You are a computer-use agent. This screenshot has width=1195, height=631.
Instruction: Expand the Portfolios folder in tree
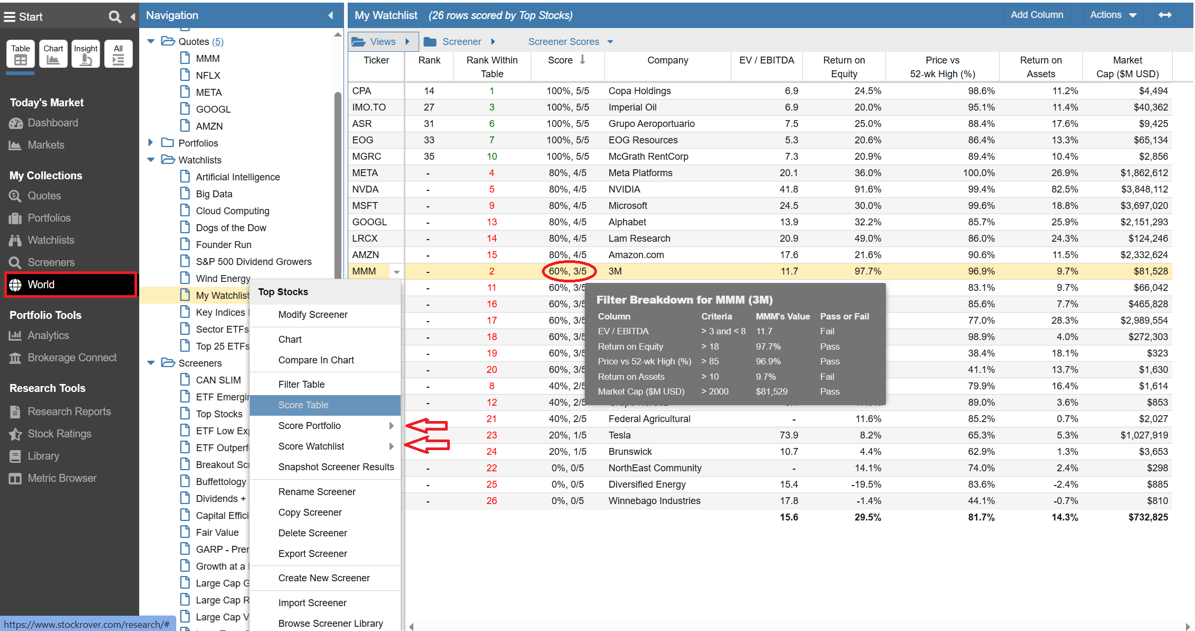click(151, 143)
